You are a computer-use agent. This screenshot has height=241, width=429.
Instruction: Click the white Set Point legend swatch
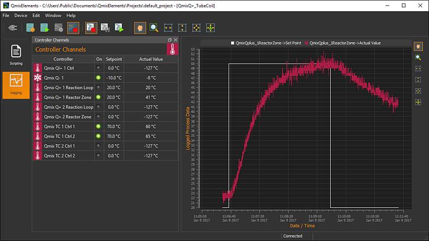pyautogui.click(x=233, y=43)
